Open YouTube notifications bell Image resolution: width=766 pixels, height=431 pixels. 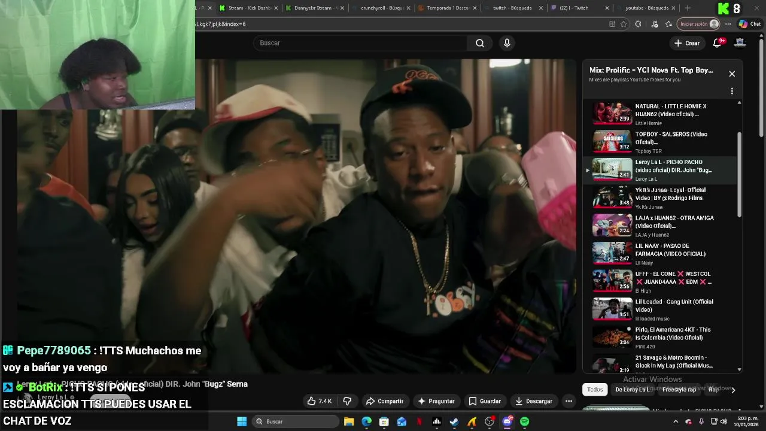point(718,43)
